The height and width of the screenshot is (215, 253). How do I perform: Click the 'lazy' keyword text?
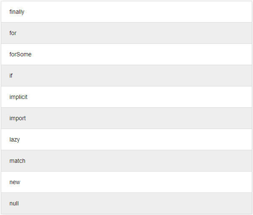coord(14,139)
